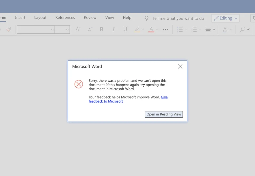The height and width of the screenshot is (176, 255).
Task: Expand alignment dropdown arrow
Action: point(214,30)
